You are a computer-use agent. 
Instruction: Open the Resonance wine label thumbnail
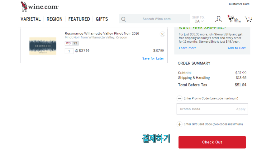click(43, 46)
